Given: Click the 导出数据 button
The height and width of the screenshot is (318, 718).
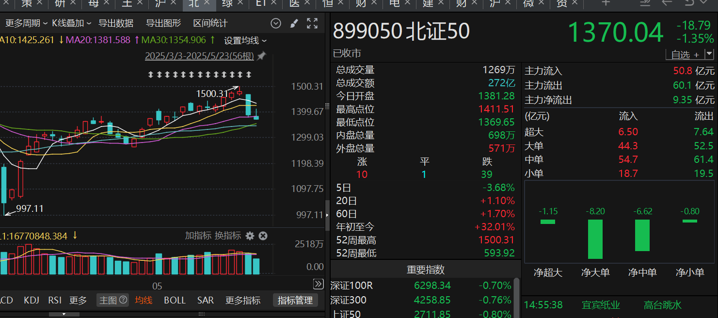Looking at the screenshot, I should click(116, 23).
